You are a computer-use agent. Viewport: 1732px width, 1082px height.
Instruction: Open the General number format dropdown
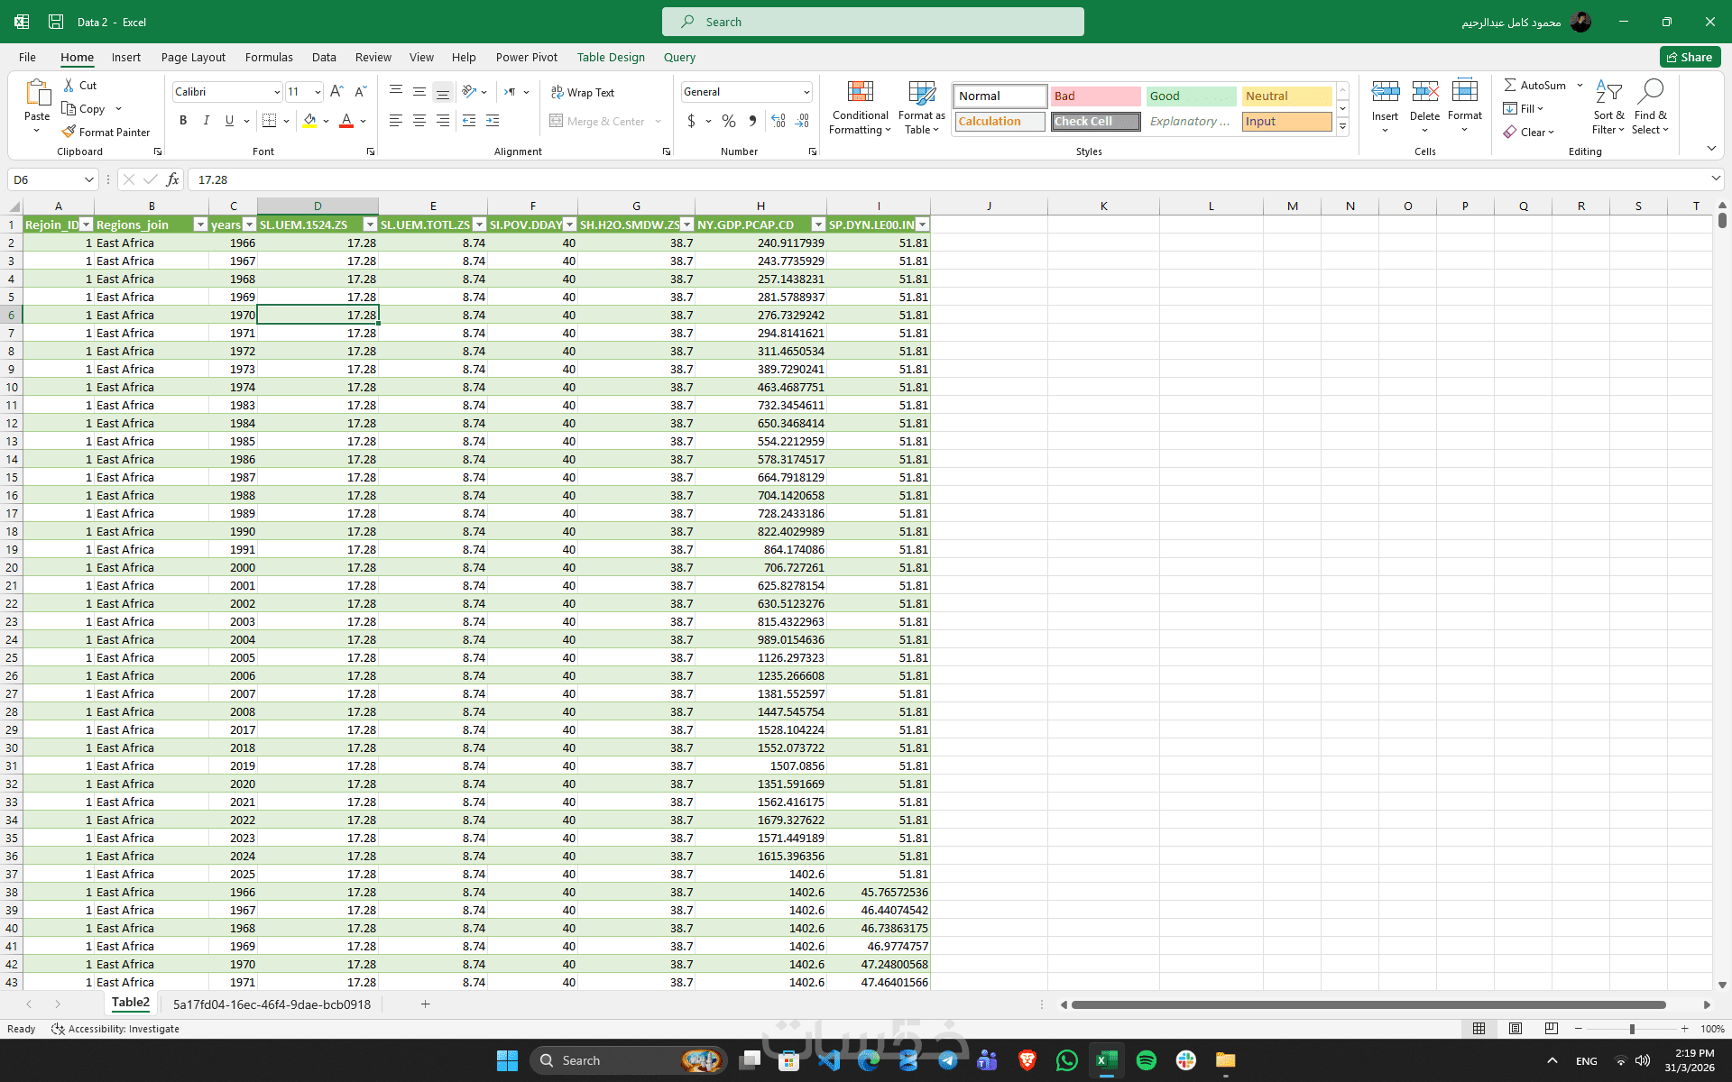[x=806, y=92]
